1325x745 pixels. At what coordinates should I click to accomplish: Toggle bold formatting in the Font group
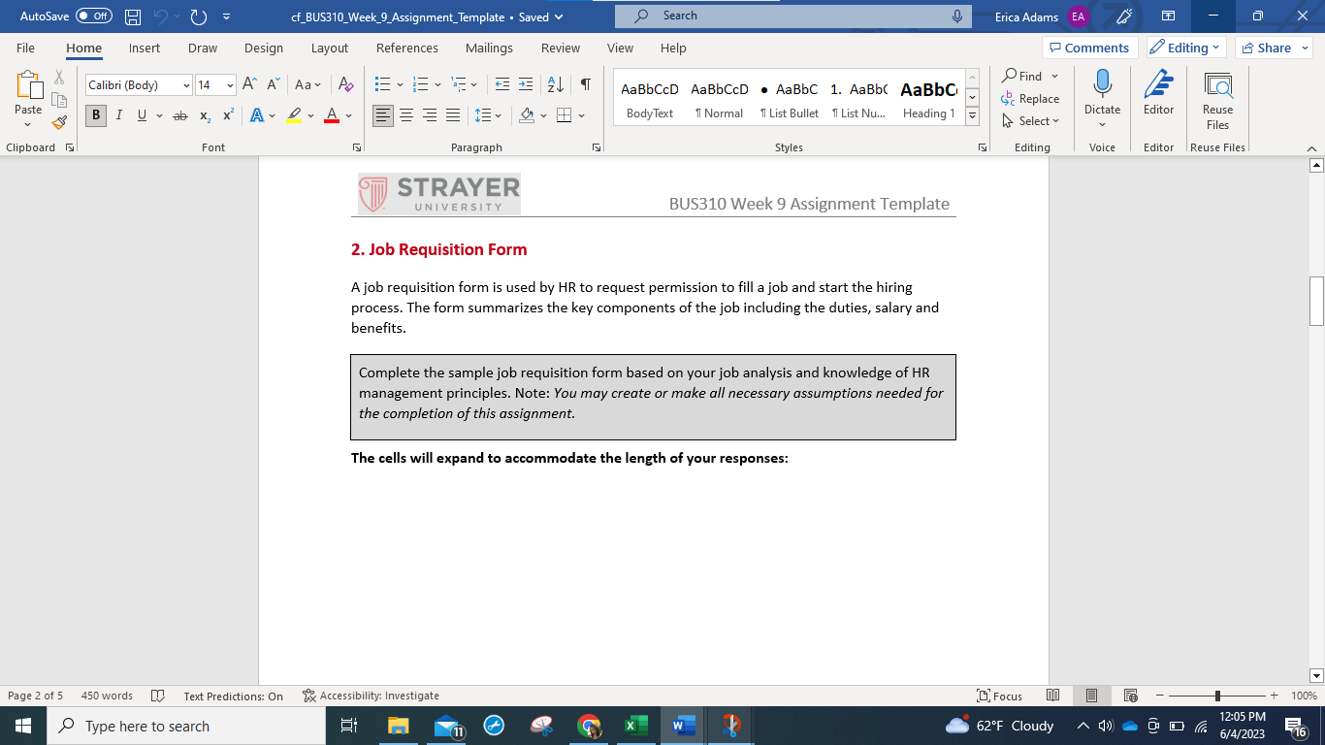tap(95, 115)
